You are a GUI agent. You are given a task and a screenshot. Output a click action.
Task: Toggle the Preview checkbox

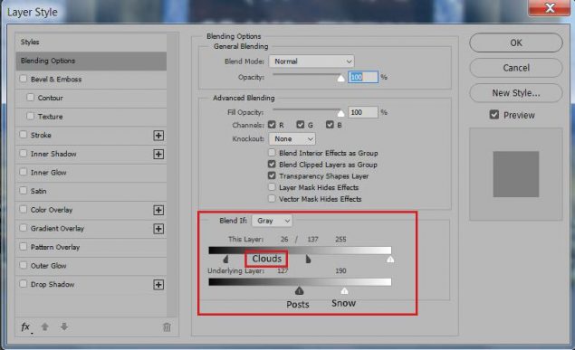[494, 115]
